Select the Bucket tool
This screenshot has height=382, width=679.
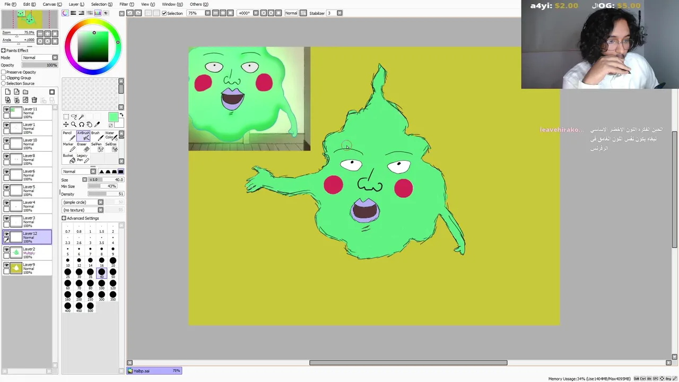pos(68,158)
